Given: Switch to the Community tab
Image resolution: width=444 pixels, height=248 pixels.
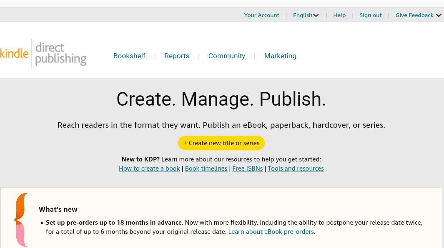Looking at the screenshot, I should 227,56.
